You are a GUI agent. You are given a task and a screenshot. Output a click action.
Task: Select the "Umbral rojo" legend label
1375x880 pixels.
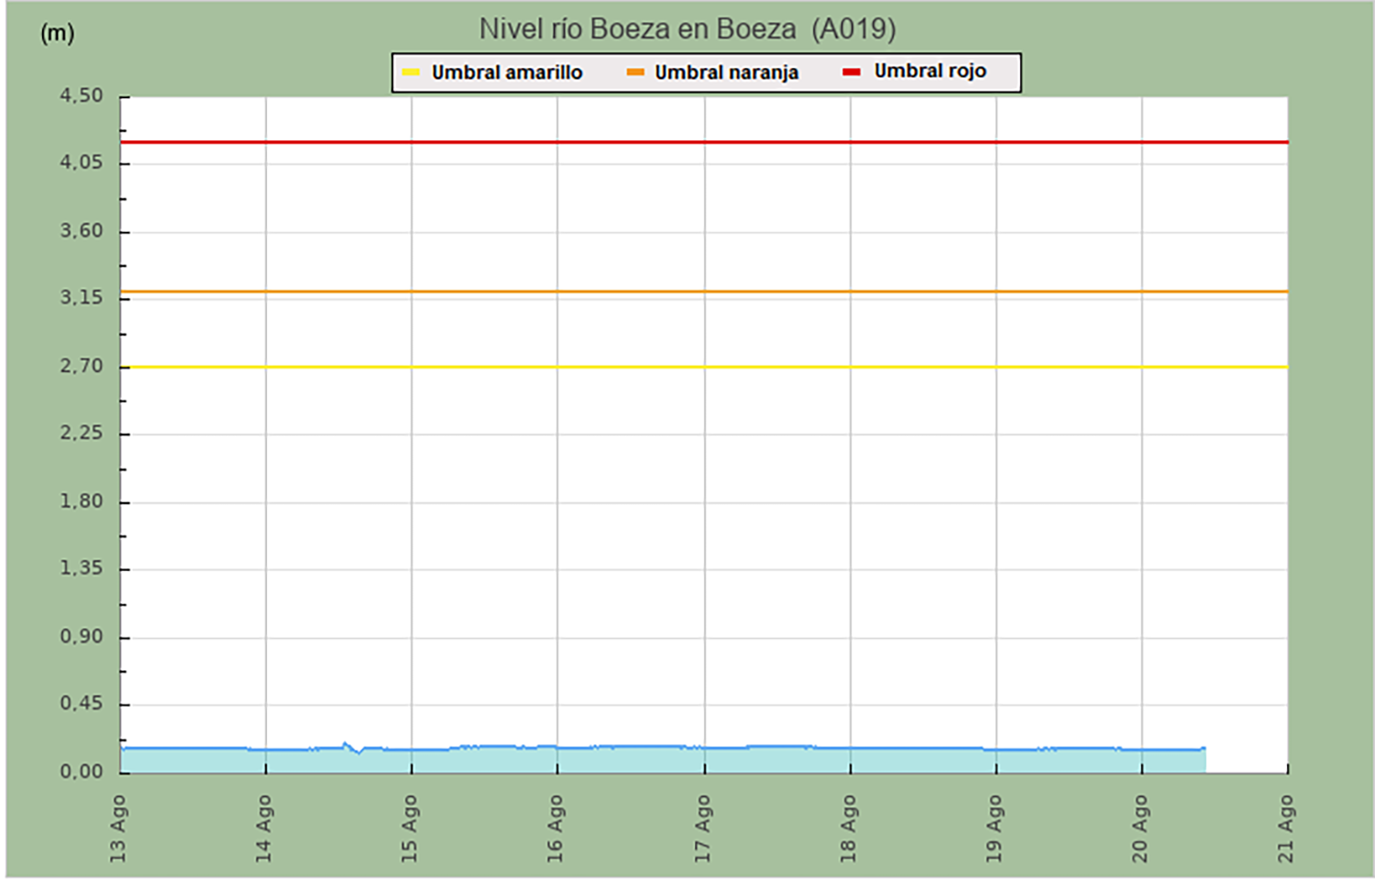click(x=929, y=71)
